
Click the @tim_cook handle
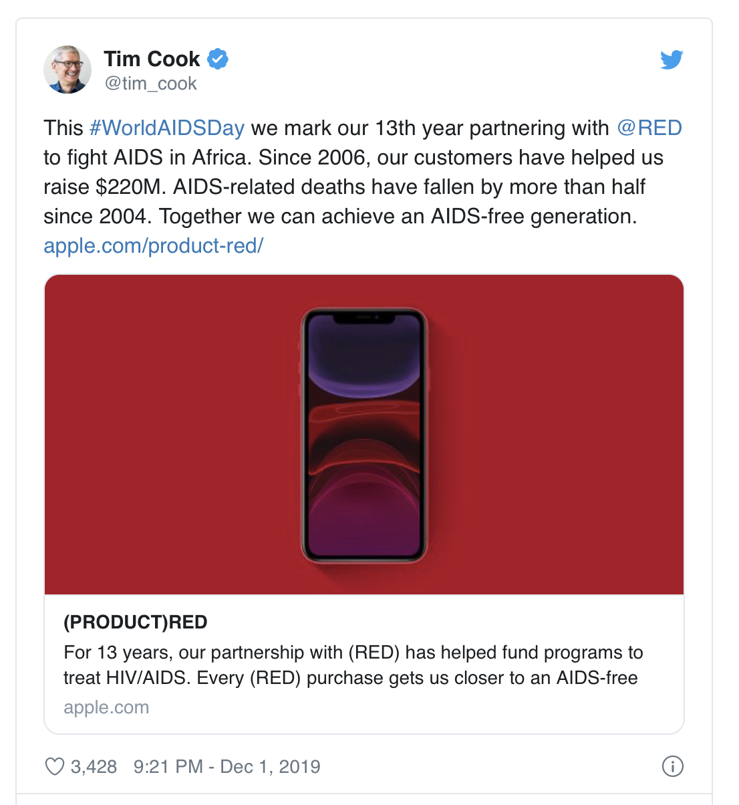tap(150, 83)
